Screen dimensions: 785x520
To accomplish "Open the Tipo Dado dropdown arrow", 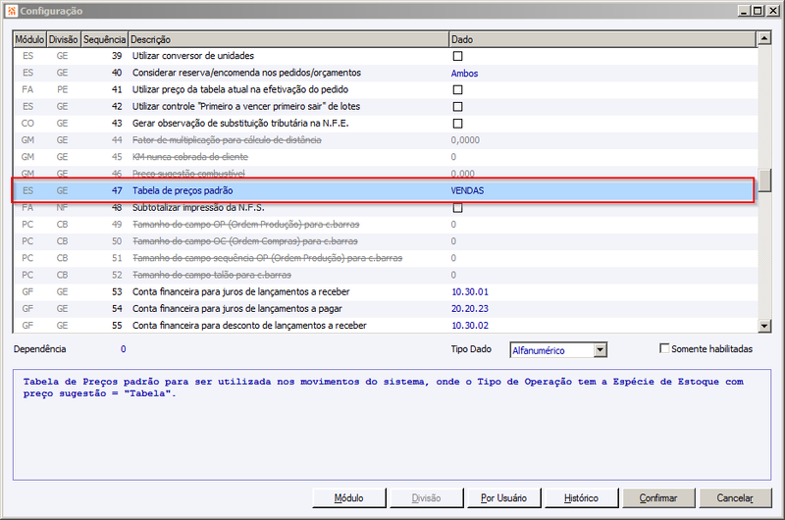I will (x=601, y=350).
